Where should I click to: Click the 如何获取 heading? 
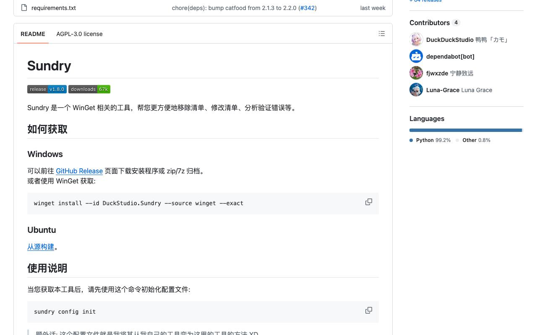(47, 129)
